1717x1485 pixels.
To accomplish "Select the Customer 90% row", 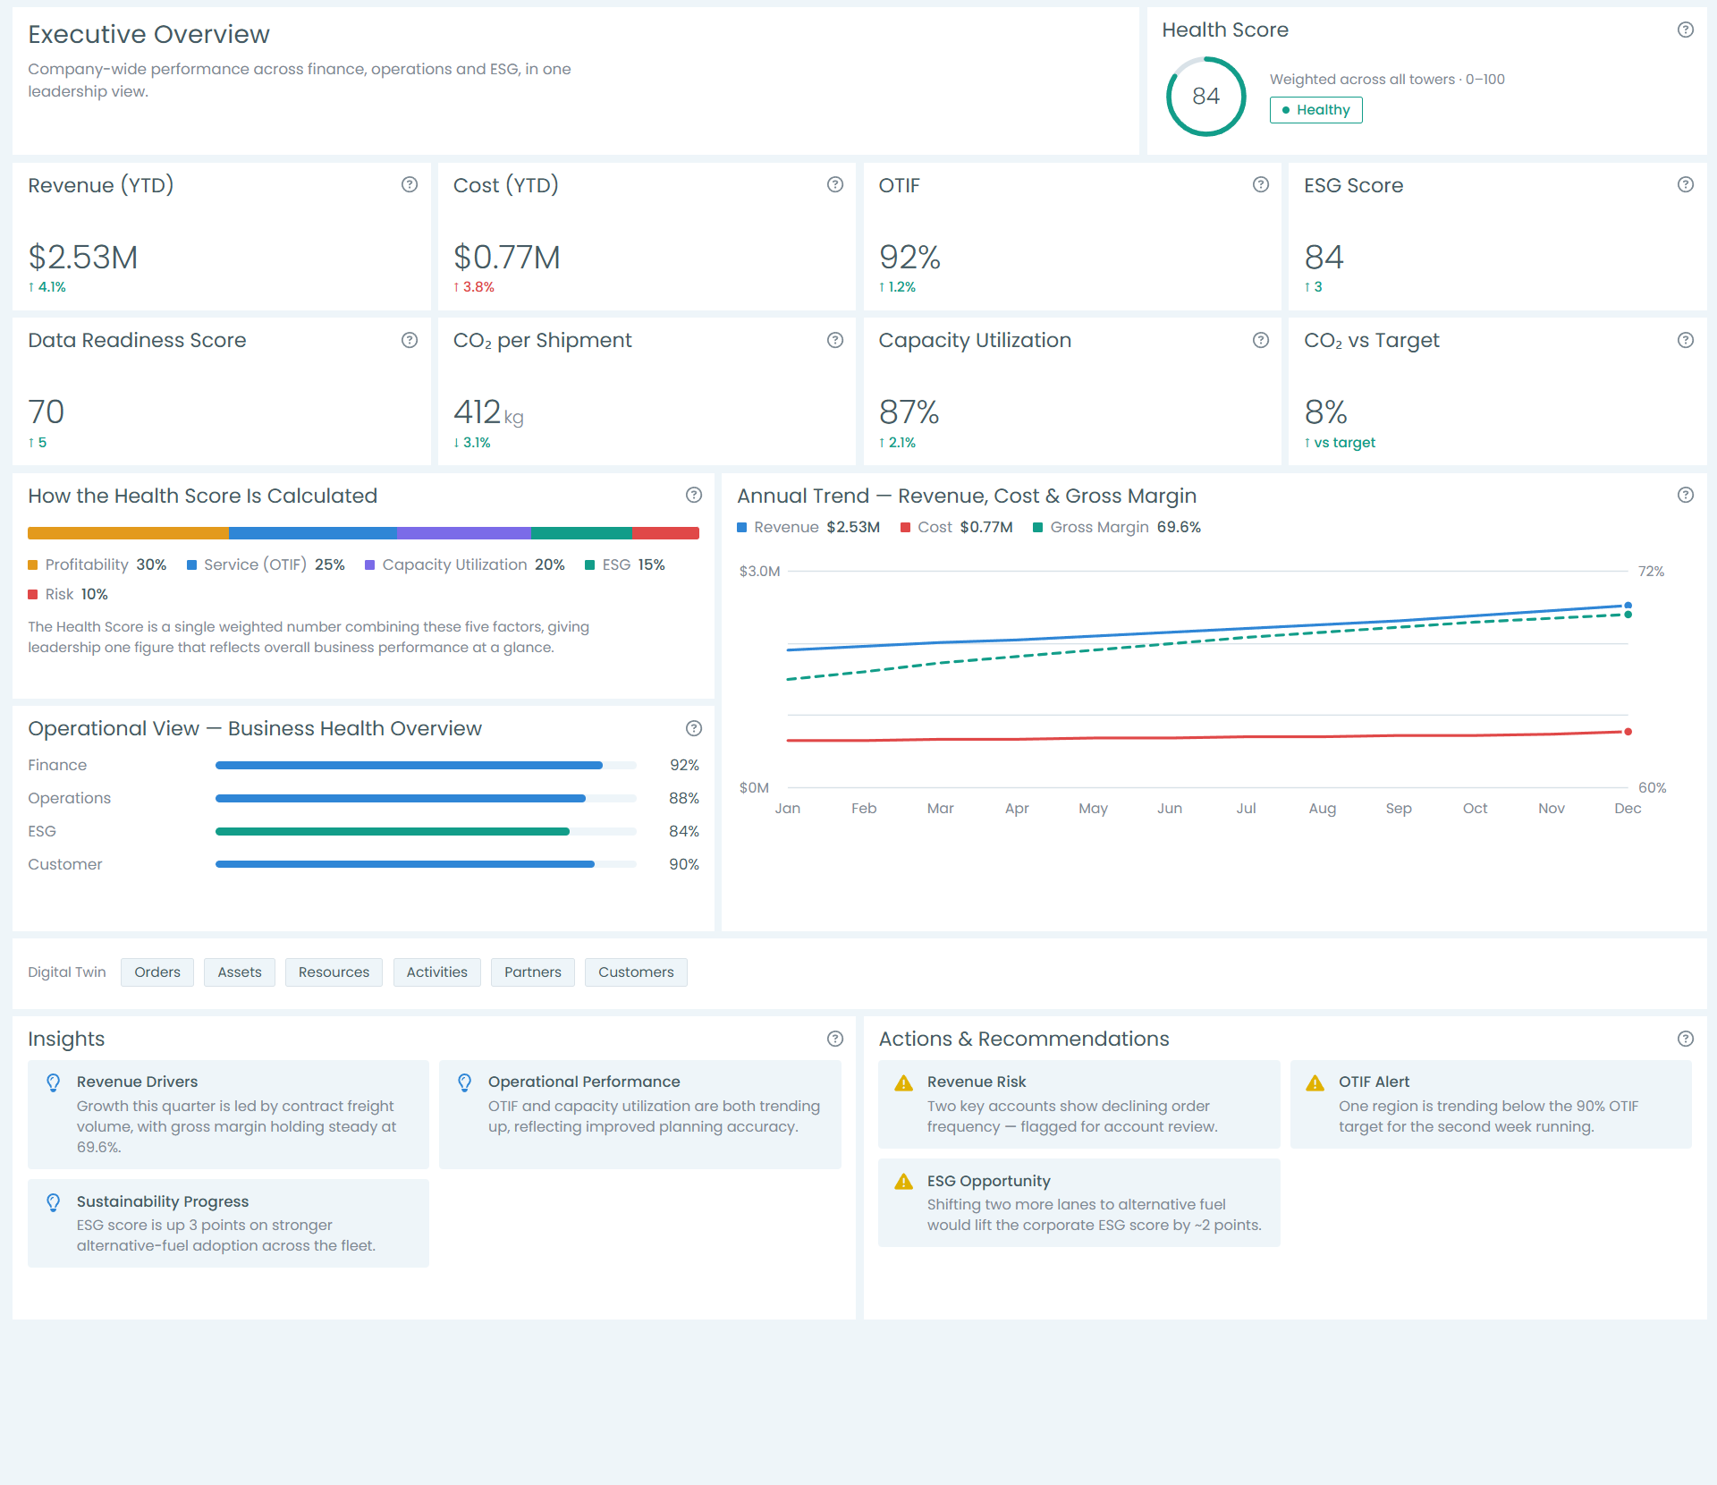I will (x=363, y=864).
